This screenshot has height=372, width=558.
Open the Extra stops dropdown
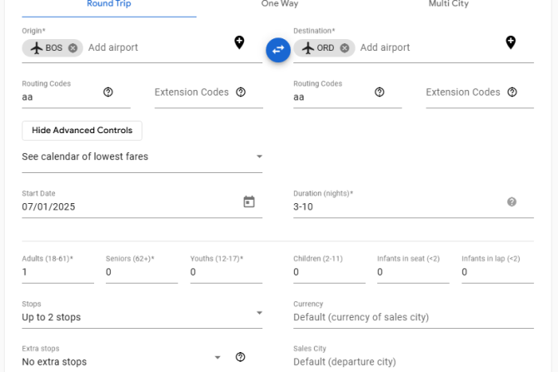tap(122, 358)
